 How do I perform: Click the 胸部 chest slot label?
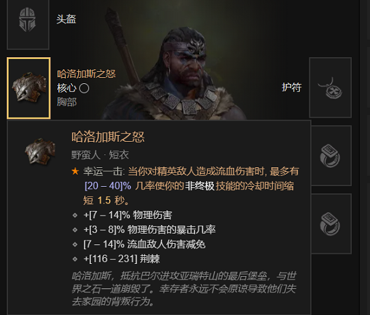click(67, 102)
